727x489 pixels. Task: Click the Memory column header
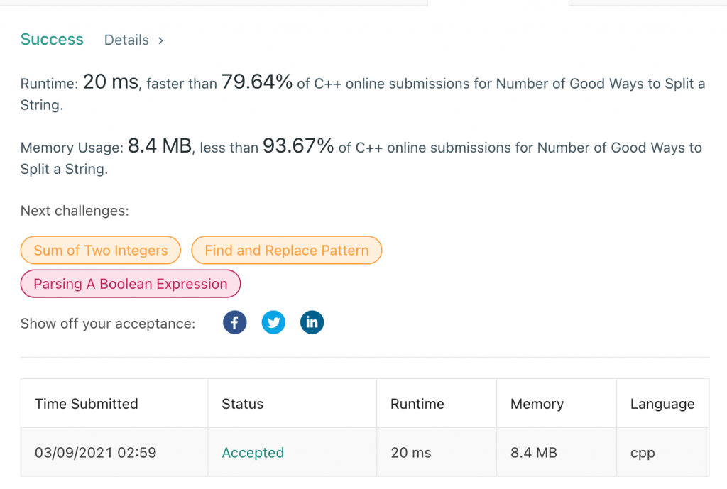coord(536,403)
